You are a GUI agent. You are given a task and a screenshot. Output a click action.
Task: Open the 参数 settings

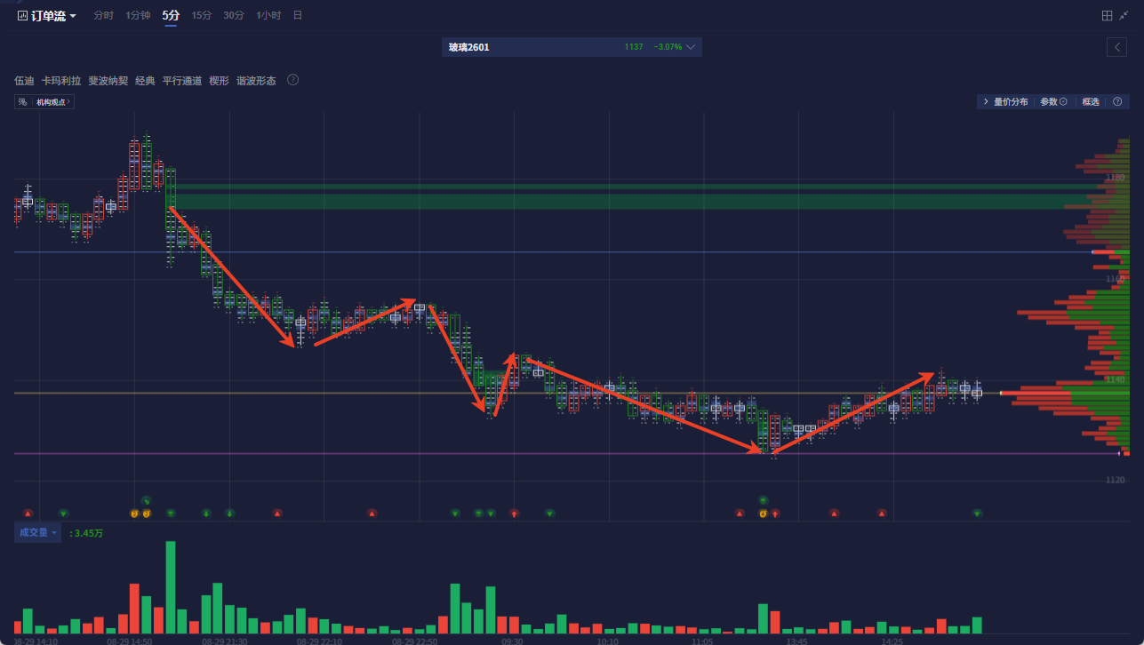point(1053,102)
